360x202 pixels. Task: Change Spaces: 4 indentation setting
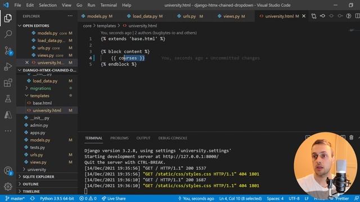click(x=275, y=198)
